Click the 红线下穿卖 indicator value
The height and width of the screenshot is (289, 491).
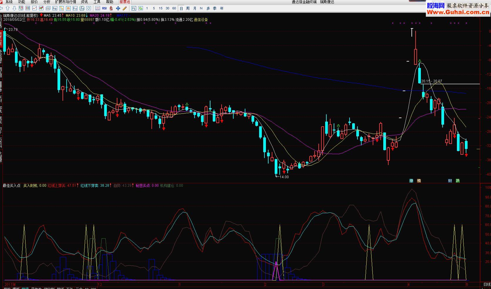pos(95,186)
